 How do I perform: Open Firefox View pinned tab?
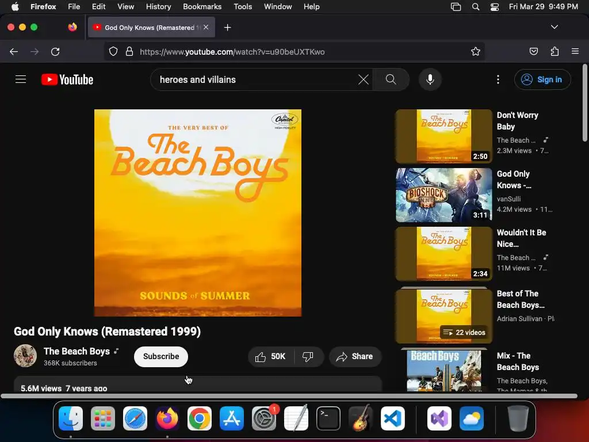click(x=72, y=27)
